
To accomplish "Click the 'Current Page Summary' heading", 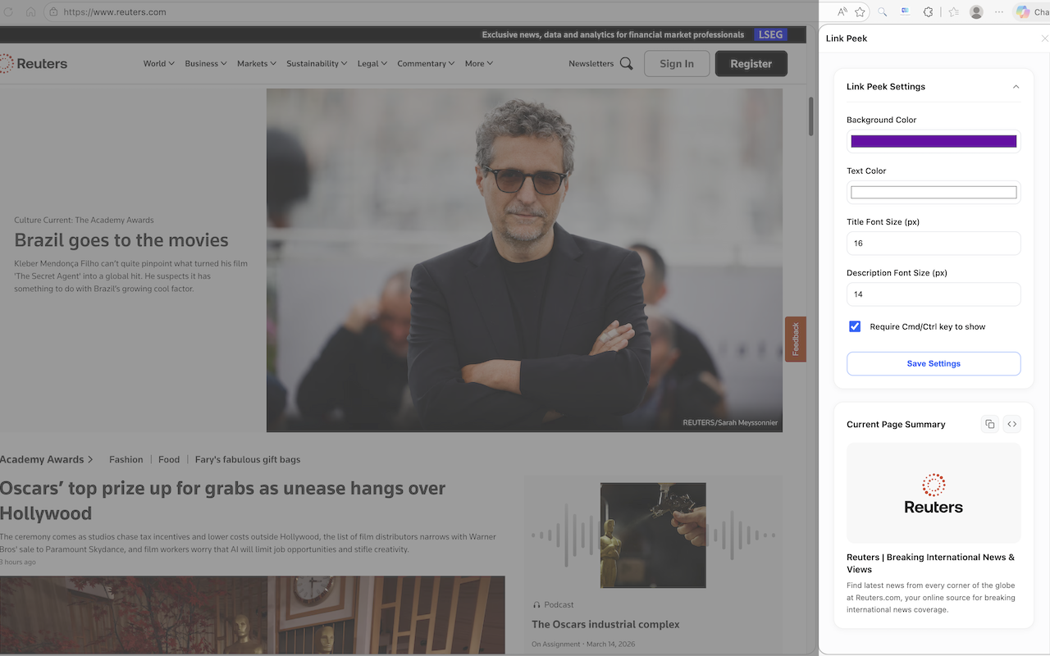I will 896,425.
